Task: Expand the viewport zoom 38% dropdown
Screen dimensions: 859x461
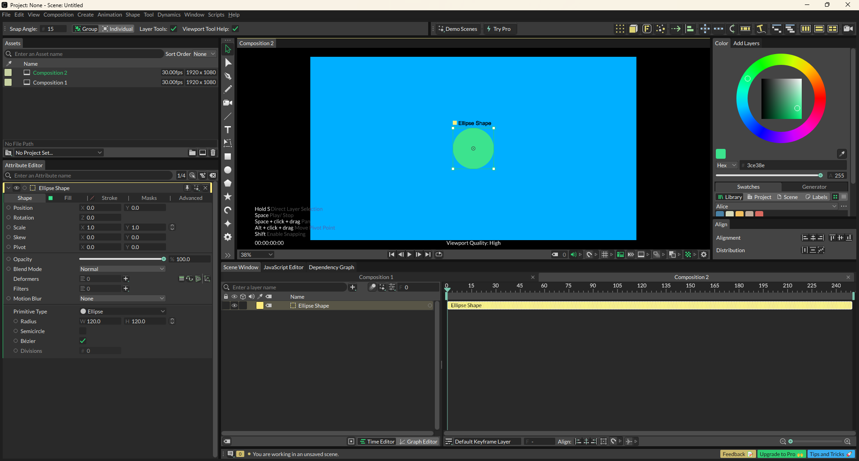Action: tap(256, 255)
